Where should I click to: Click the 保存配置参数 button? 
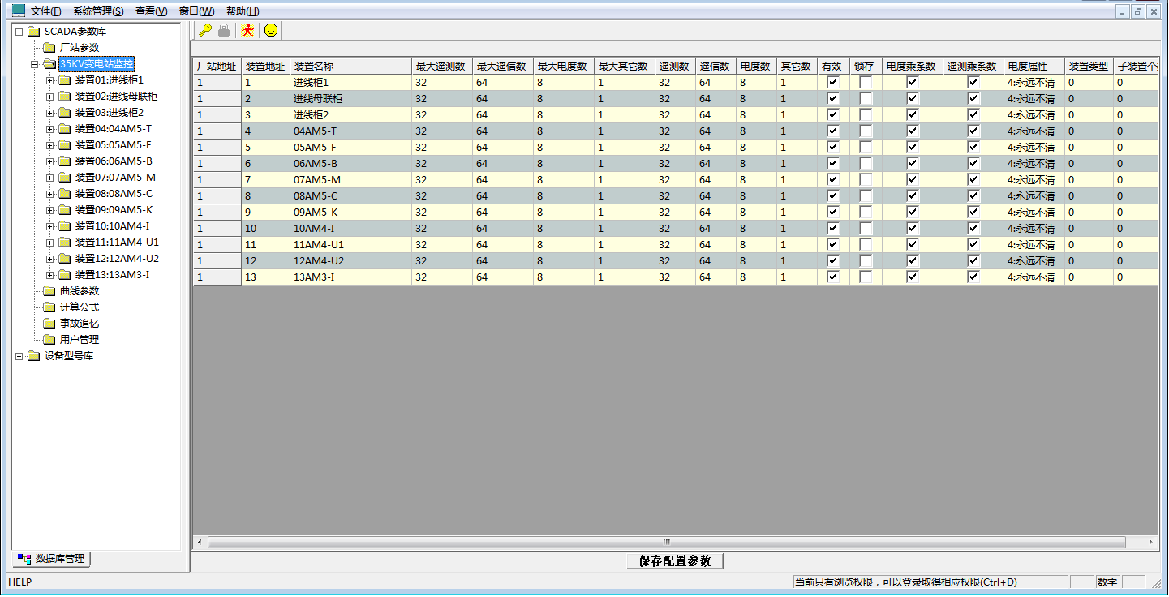click(x=674, y=561)
